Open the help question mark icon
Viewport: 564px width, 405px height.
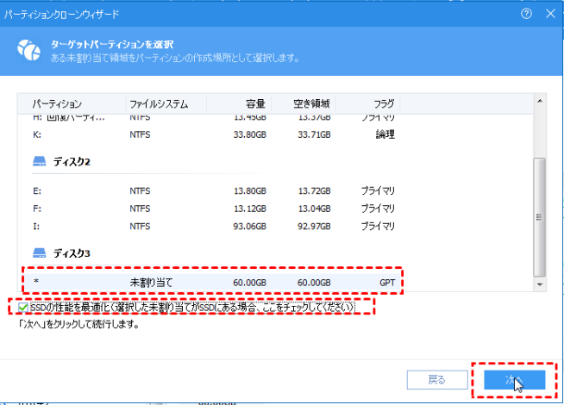(x=526, y=14)
